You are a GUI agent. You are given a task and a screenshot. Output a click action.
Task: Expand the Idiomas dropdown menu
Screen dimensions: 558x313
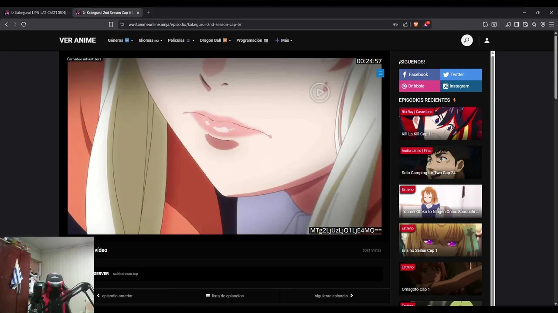click(x=150, y=40)
